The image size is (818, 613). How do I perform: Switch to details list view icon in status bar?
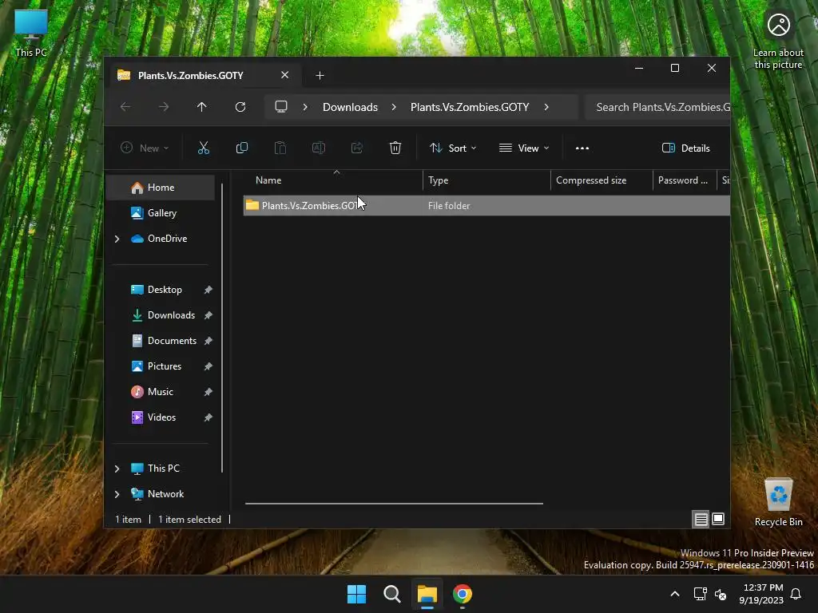click(x=701, y=519)
